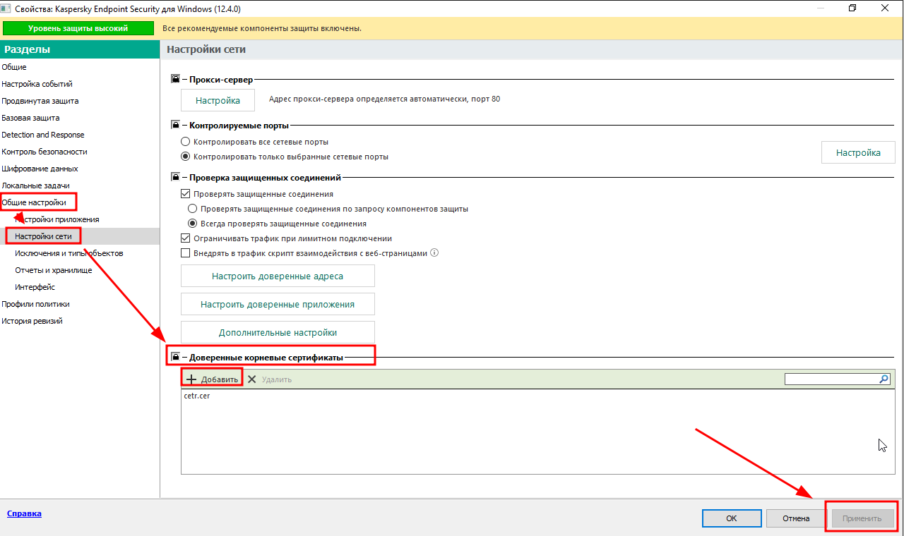Select Всегда проверять защищенные соединения

(x=192, y=224)
